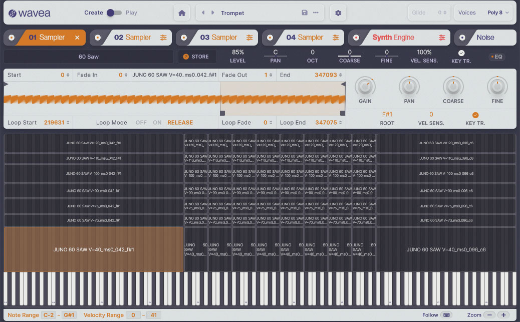Select zone JUNO 60 SAW V=120_ms0_096_c6
Viewport: 520px width, 322px height.
click(x=446, y=143)
